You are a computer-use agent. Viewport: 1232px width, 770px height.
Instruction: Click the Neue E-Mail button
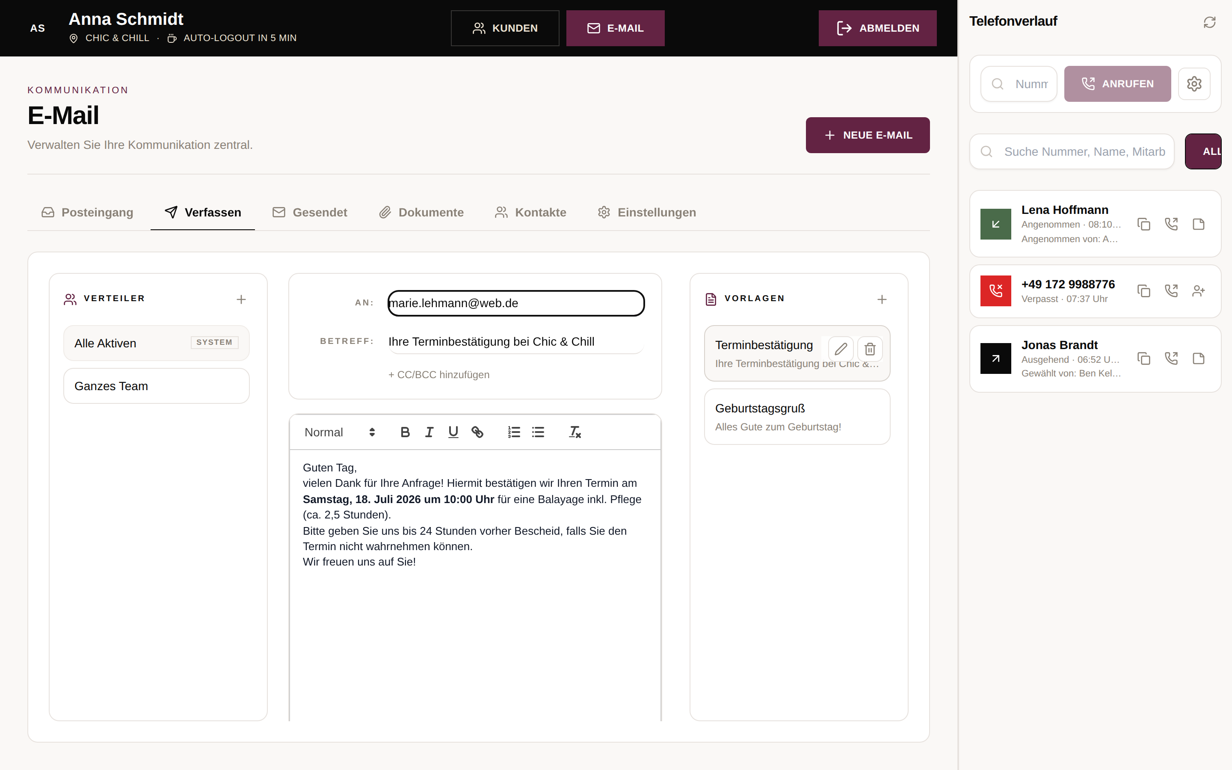pyautogui.click(x=868, y=135)
